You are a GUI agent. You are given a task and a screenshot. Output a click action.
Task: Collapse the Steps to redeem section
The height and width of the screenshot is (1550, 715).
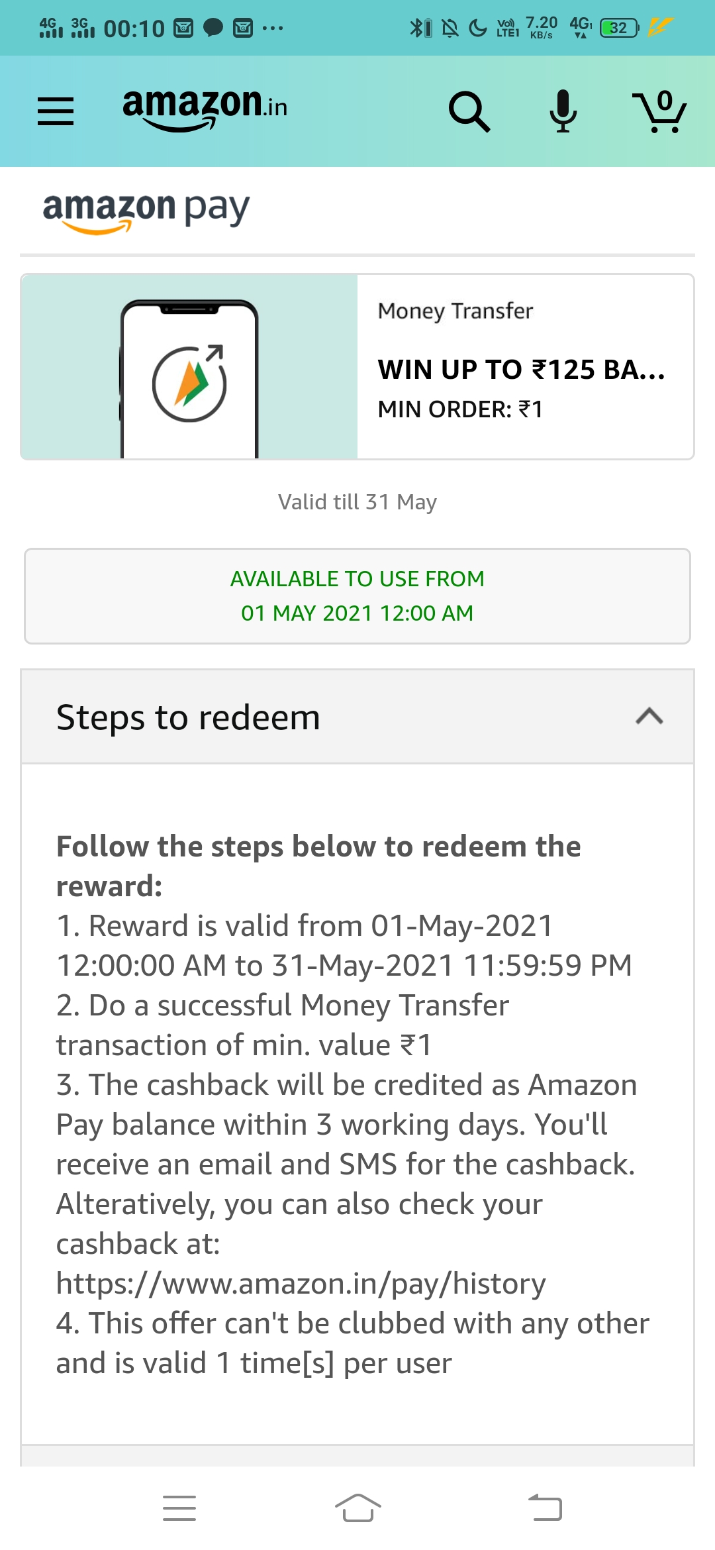[x=649, y=717]
